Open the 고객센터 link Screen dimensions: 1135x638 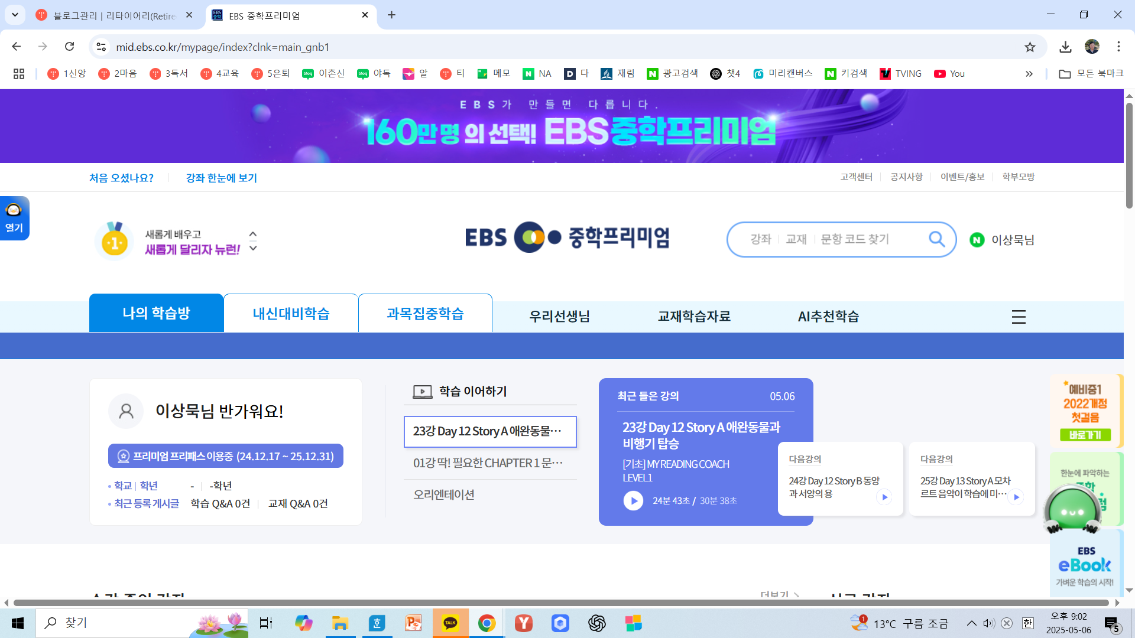pyautogui.click(x=855, y=177)
